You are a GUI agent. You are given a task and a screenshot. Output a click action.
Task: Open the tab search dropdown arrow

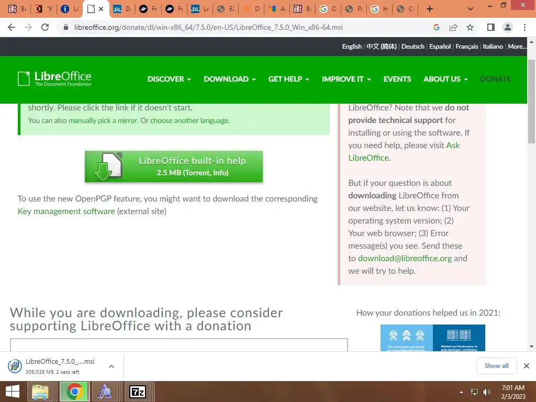[471, 9]
